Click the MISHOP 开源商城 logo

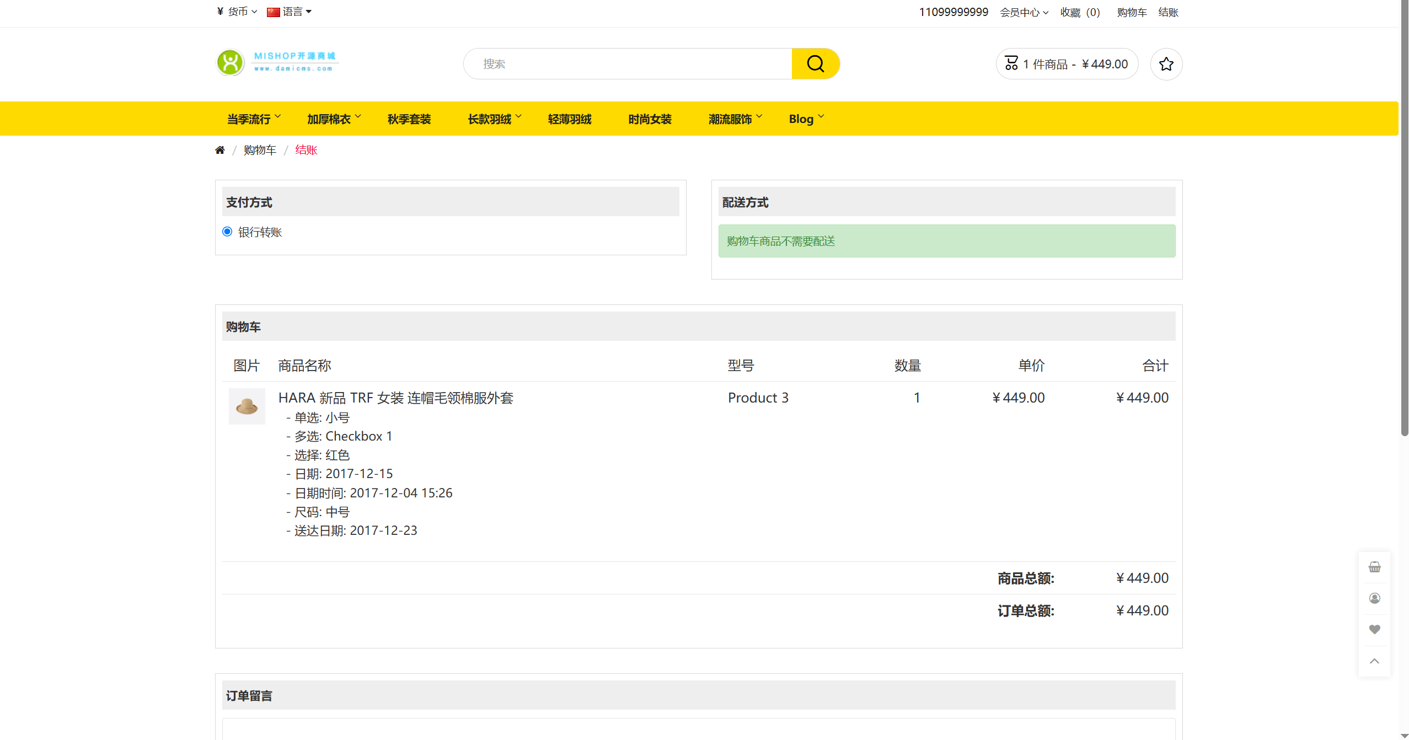(277, 62)
